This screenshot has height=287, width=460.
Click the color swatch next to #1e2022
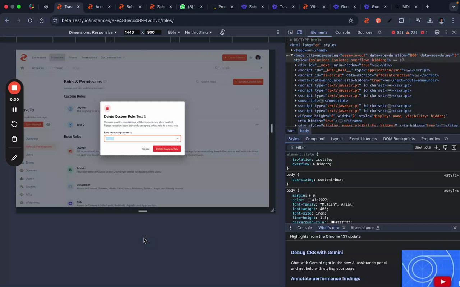(x=310, y=200)
